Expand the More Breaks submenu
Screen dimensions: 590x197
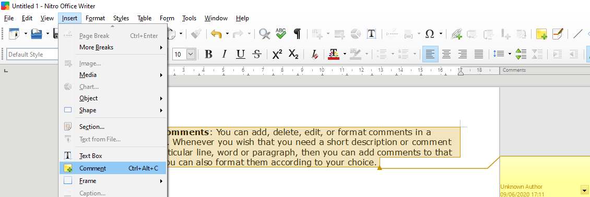coord(113,47)
